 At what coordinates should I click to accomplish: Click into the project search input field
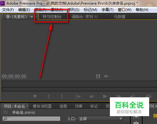coord(31,119)
